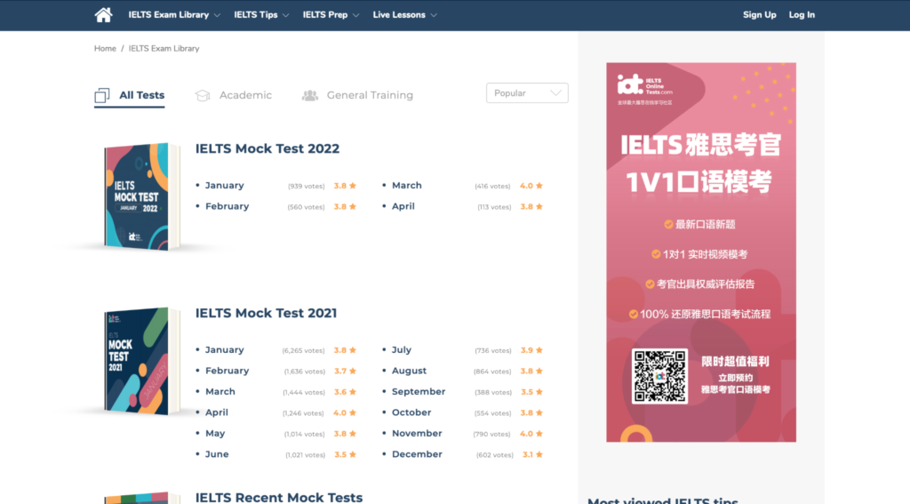Click the IELTS Mock Test 2021 book cover

(136, 361)
